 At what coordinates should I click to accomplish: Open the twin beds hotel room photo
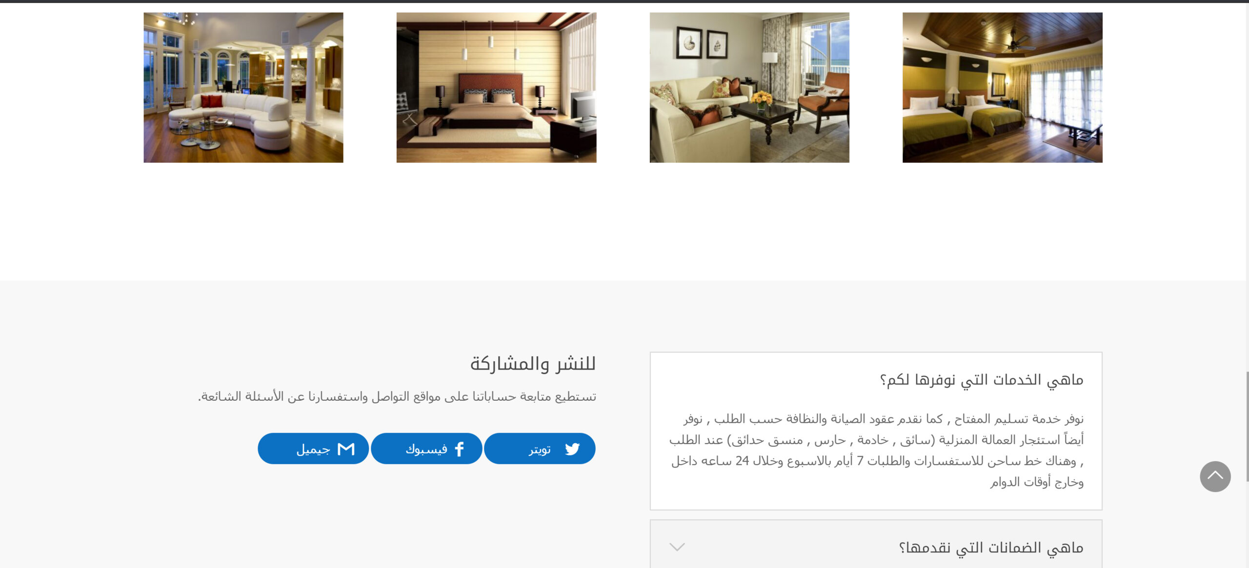[x=1002, y=88]
